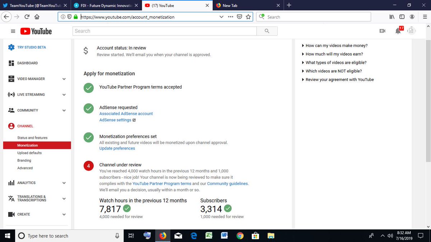Click the YouTube search input field

(x=164, y=31)
